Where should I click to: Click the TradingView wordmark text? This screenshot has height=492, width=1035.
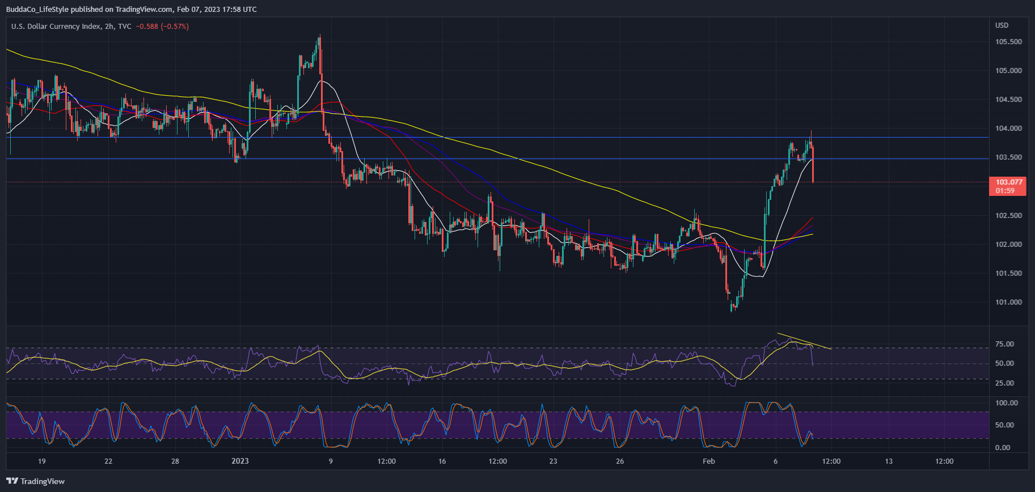[x=43, y=481]
